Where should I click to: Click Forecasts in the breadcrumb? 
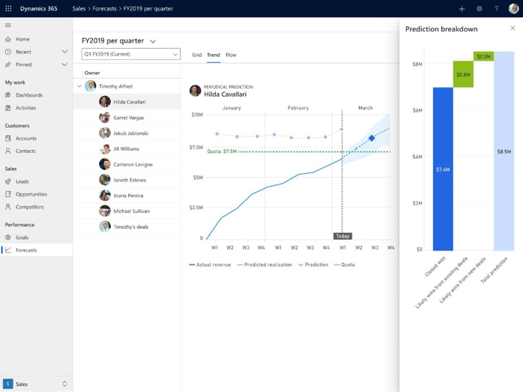tap(104, 9)
